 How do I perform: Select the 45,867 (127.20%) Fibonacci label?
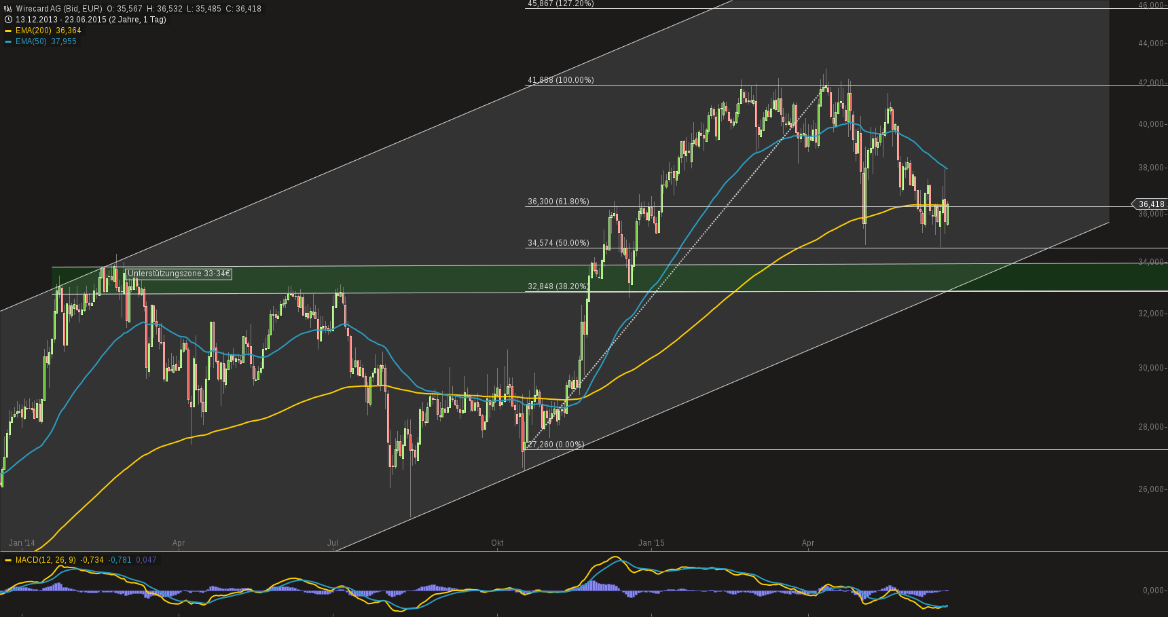[x=561, y=3]
